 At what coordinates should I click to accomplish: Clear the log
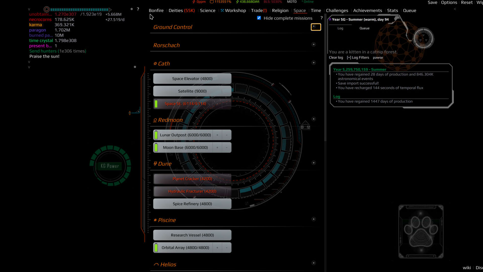point(336,57)
